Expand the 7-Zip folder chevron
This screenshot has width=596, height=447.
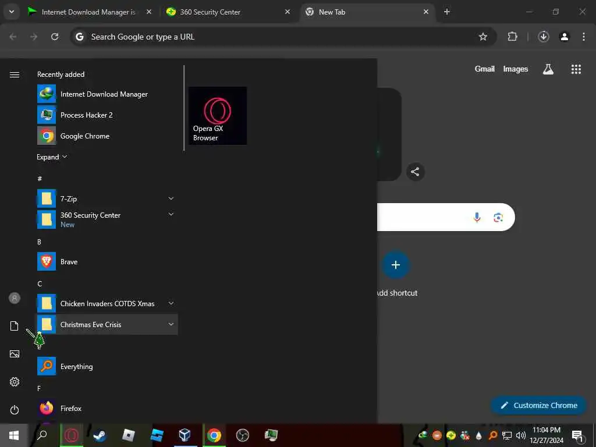pyautogui.click(x=171, y=198)
